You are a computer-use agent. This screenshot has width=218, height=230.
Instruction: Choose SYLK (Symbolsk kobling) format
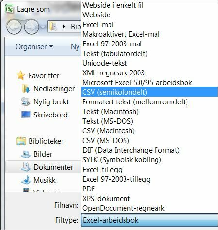[149, 160]
